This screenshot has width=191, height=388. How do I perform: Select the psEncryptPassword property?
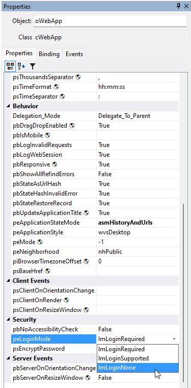[39, 349]
